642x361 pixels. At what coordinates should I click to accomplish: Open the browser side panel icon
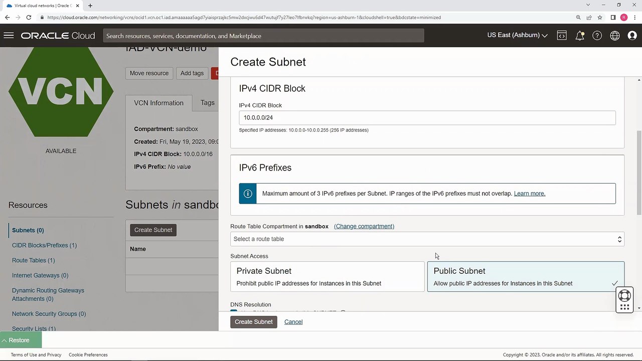click(613, 17)
